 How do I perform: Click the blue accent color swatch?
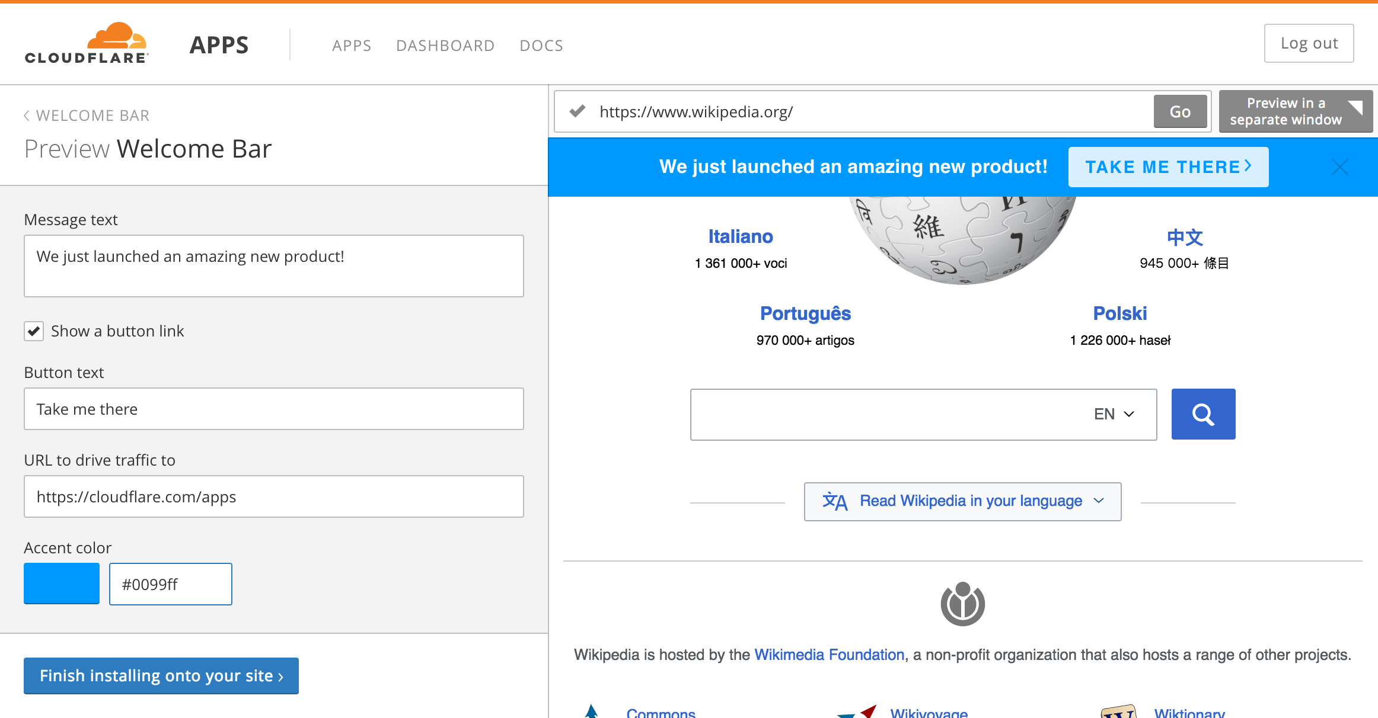(62, 584)
